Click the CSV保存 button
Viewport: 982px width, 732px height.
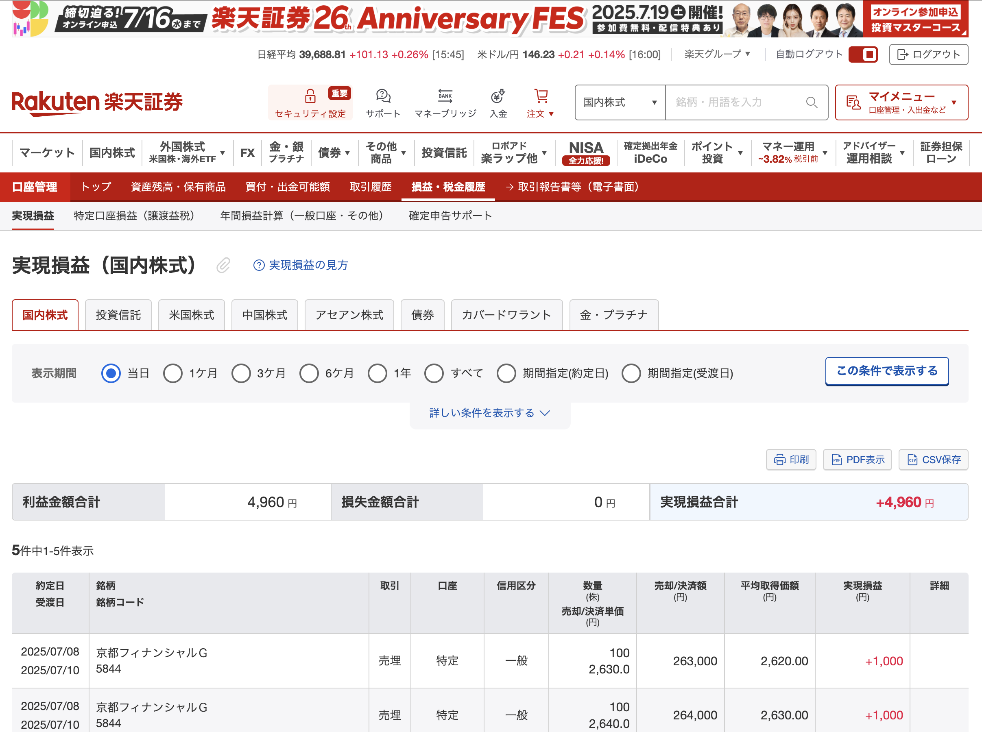(933, 460)
